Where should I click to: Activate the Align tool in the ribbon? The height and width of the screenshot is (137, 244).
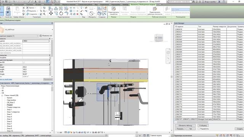[x=51, y=8]
